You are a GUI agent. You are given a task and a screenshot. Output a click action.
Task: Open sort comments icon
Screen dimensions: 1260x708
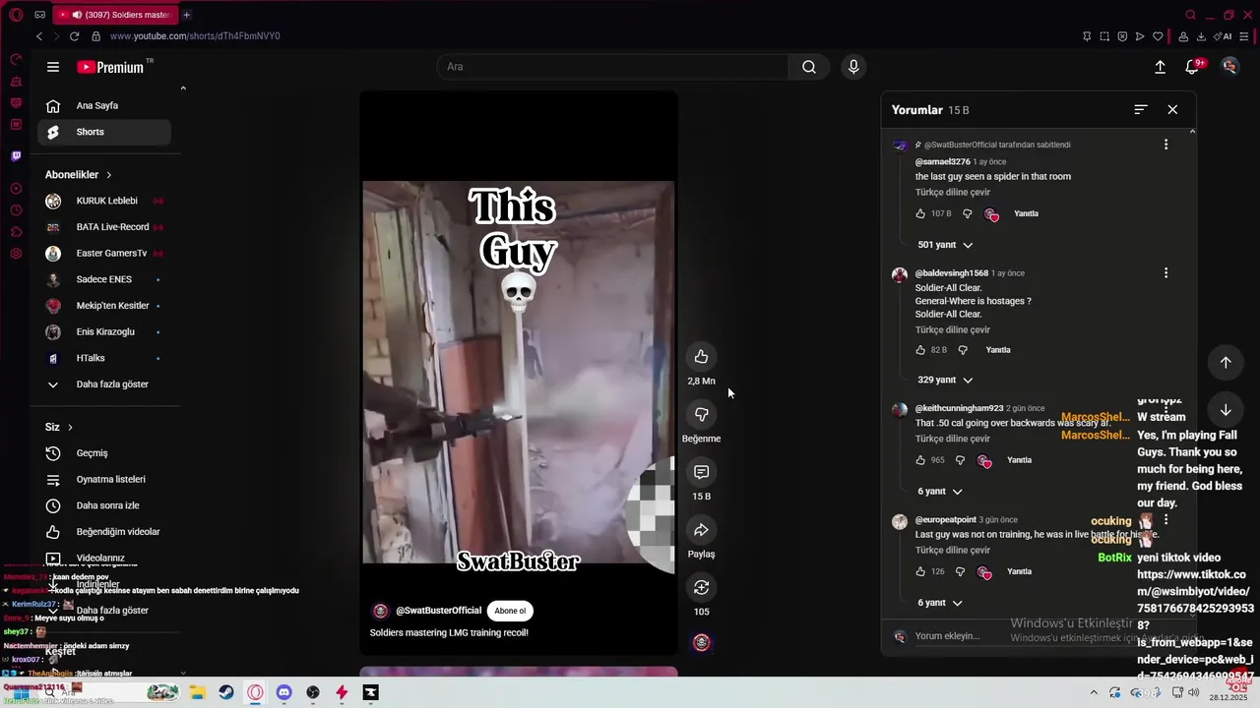(1141, 110)
